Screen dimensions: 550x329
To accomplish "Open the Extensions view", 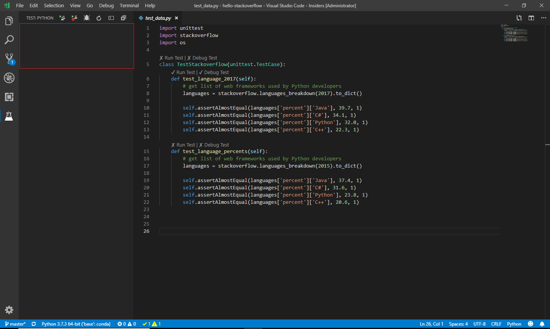I will pyautogui.click(x=9, y=97).
